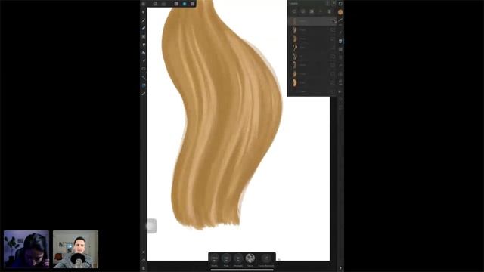Open the orange color circle studio
The height and width of the screenshot is (272, 484).
click(x=340, y=12)
